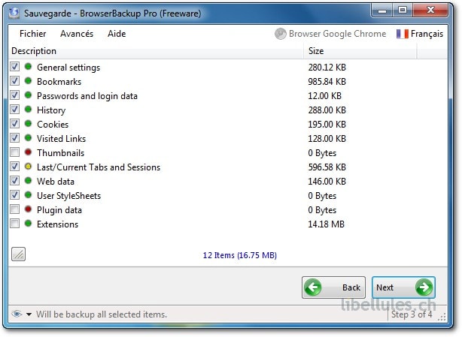The image size is (462, 337).
Task: Click the Browser Google Chrome selector
Action: [330, 34]
